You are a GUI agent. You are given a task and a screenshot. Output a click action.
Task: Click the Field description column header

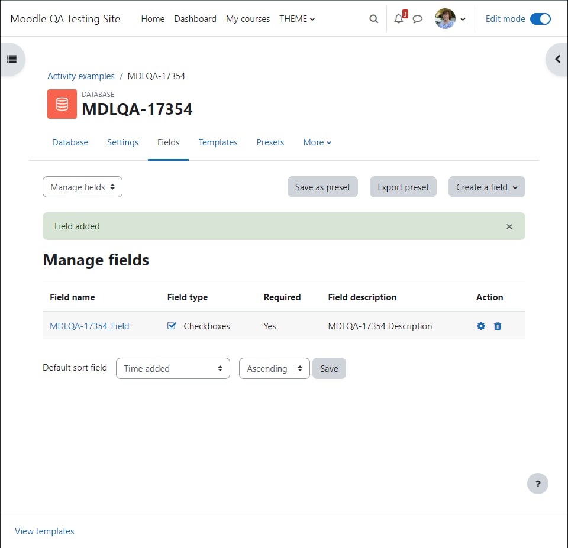click(362, 297)
